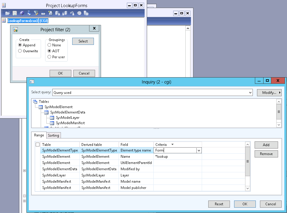
Task: Click scroll down arrow of range grid
Action: [x=247, y=188]
